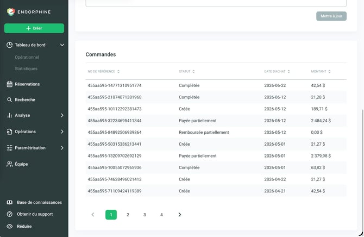
Task: Select pagination page 1
Action: pos(111,215)
